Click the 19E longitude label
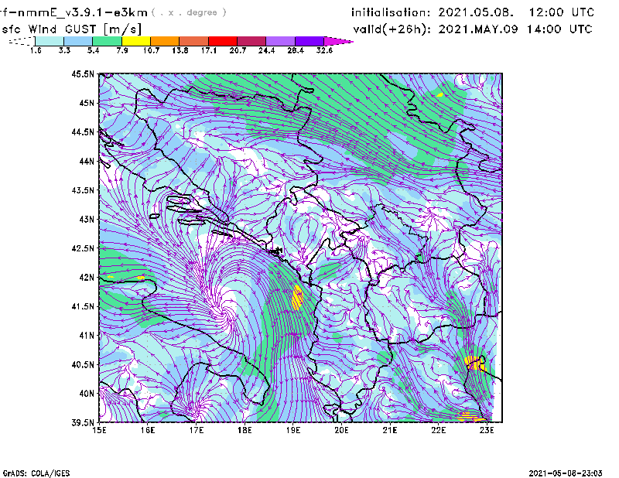 293,430
